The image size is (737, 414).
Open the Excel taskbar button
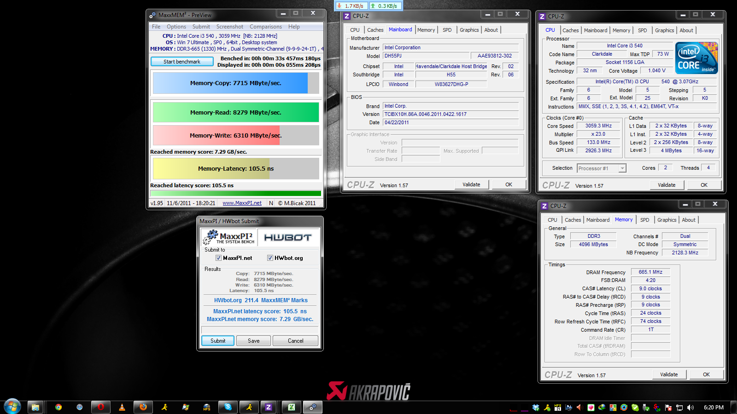click(292, 407)
